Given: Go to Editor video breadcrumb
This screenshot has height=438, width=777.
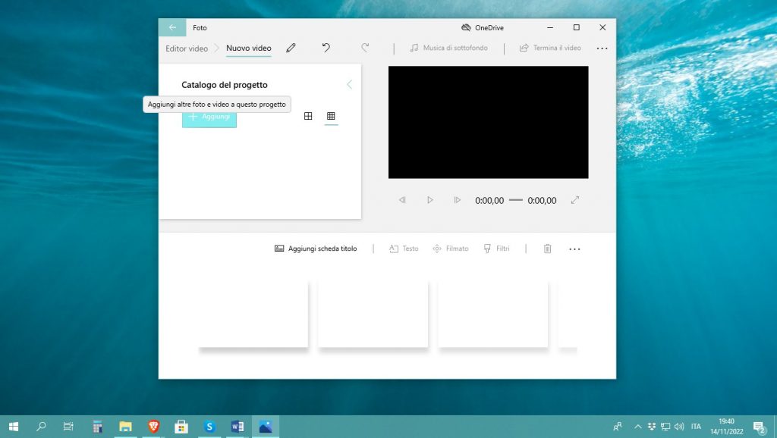Looking at the screenshot, I should click(187, 48).
